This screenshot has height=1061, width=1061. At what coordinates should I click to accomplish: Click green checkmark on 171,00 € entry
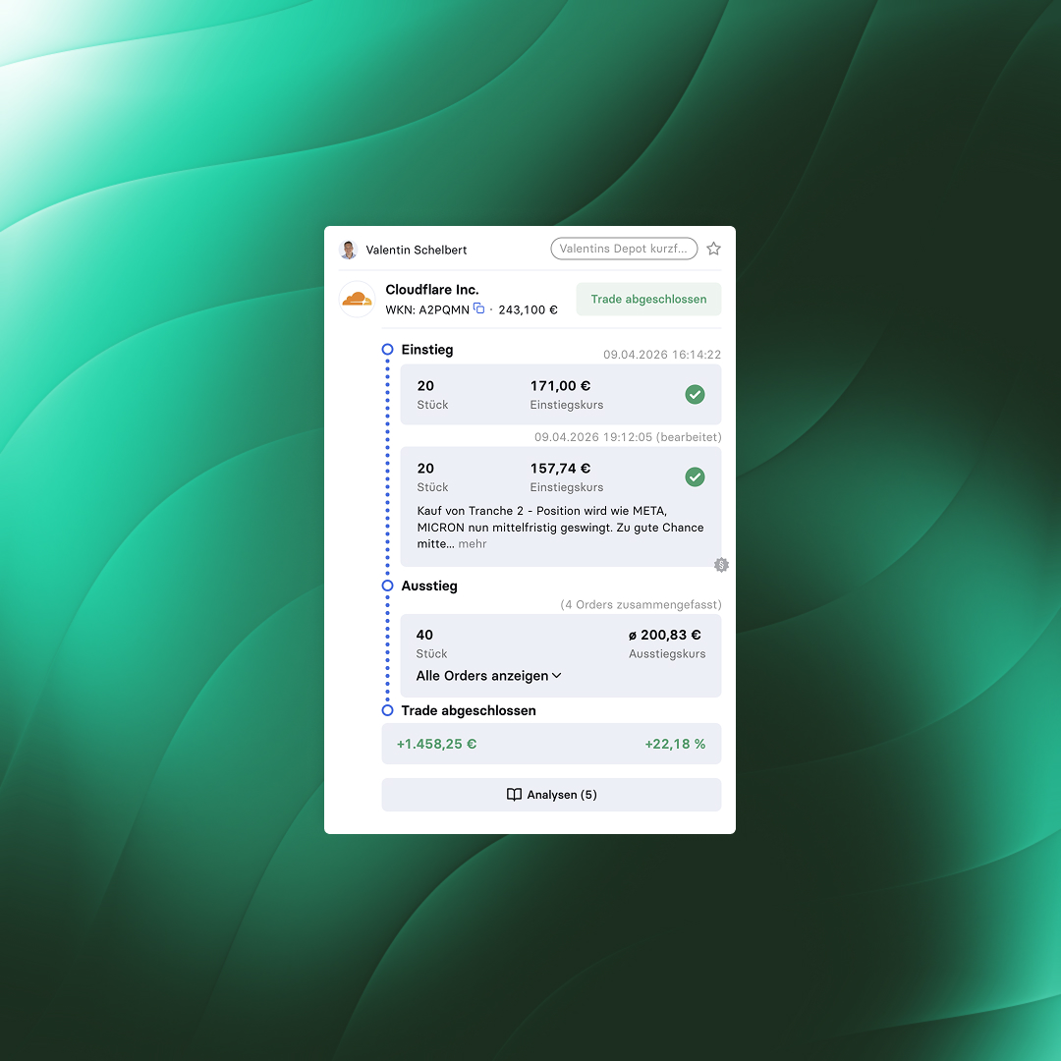[695, 395]
